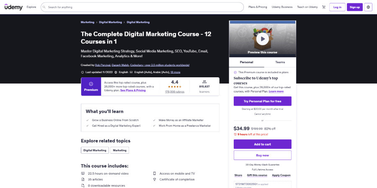377x188 pixels.
Task: Click 'Get Hired as a Digital Marketing Expert'
Action: [x=116, y=126]
